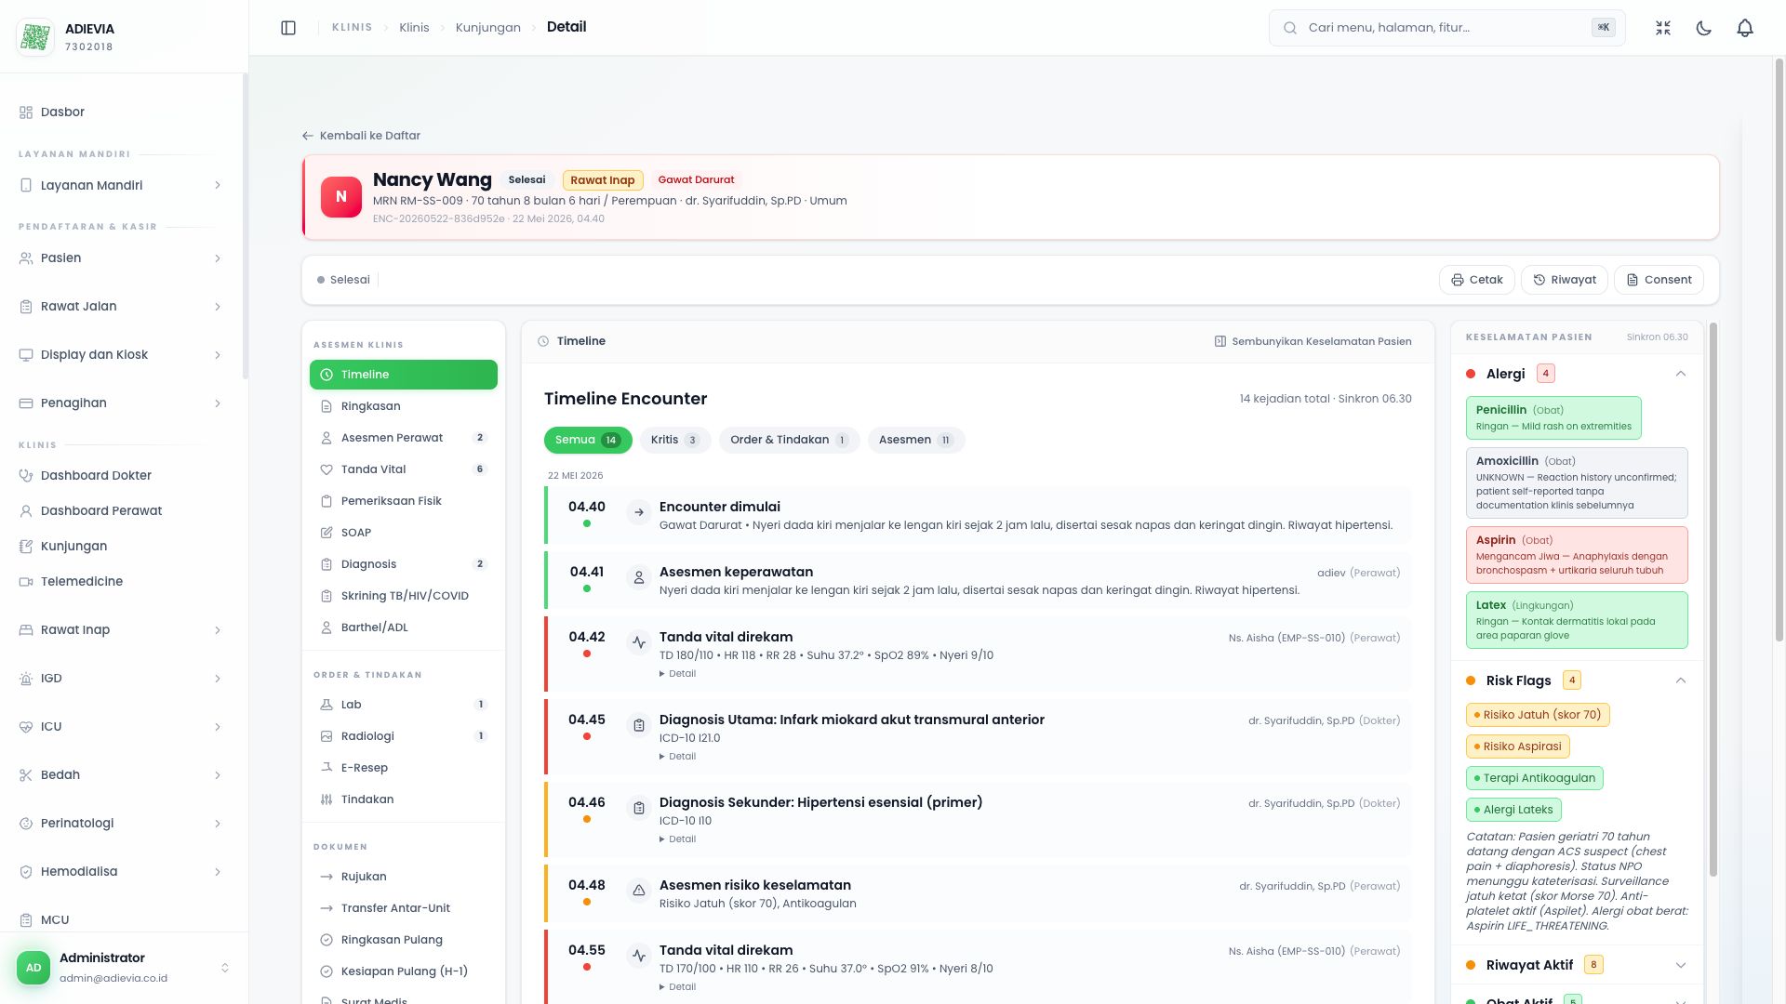
Task: Open notifications bell icon
Action: coord(1745,28)
